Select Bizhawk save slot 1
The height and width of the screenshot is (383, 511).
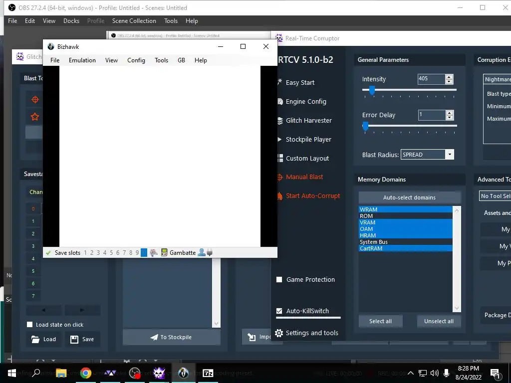85,253
